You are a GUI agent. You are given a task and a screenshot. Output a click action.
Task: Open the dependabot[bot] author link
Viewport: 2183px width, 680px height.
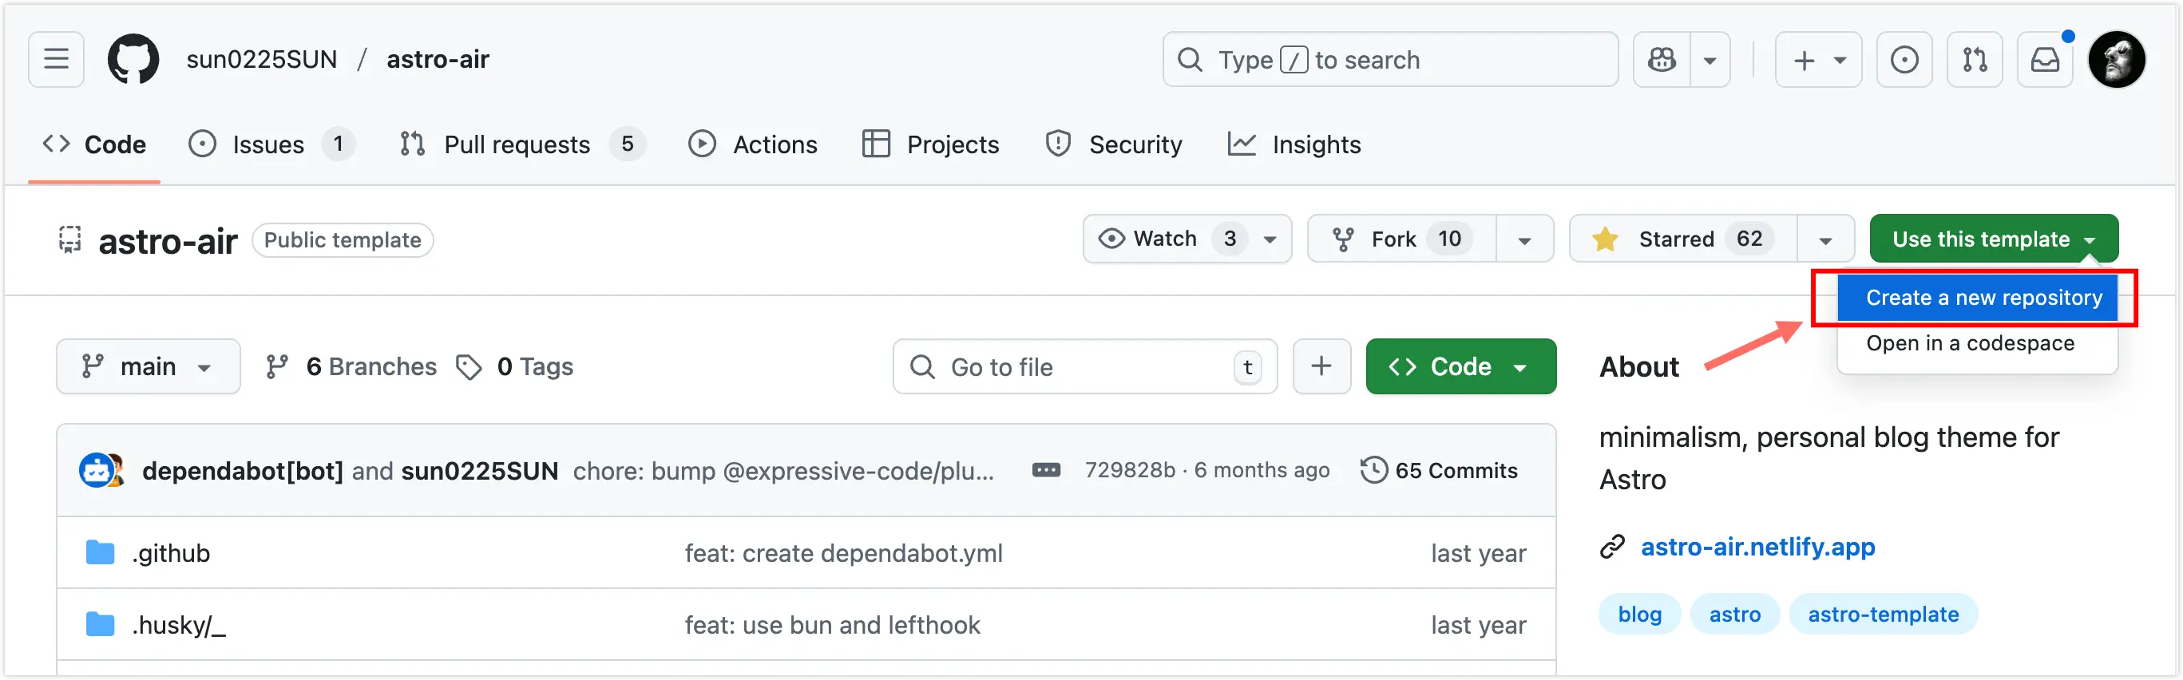pos(243,470)
